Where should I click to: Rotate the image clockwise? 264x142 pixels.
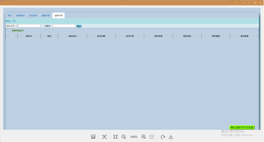(x=163, y=137)
